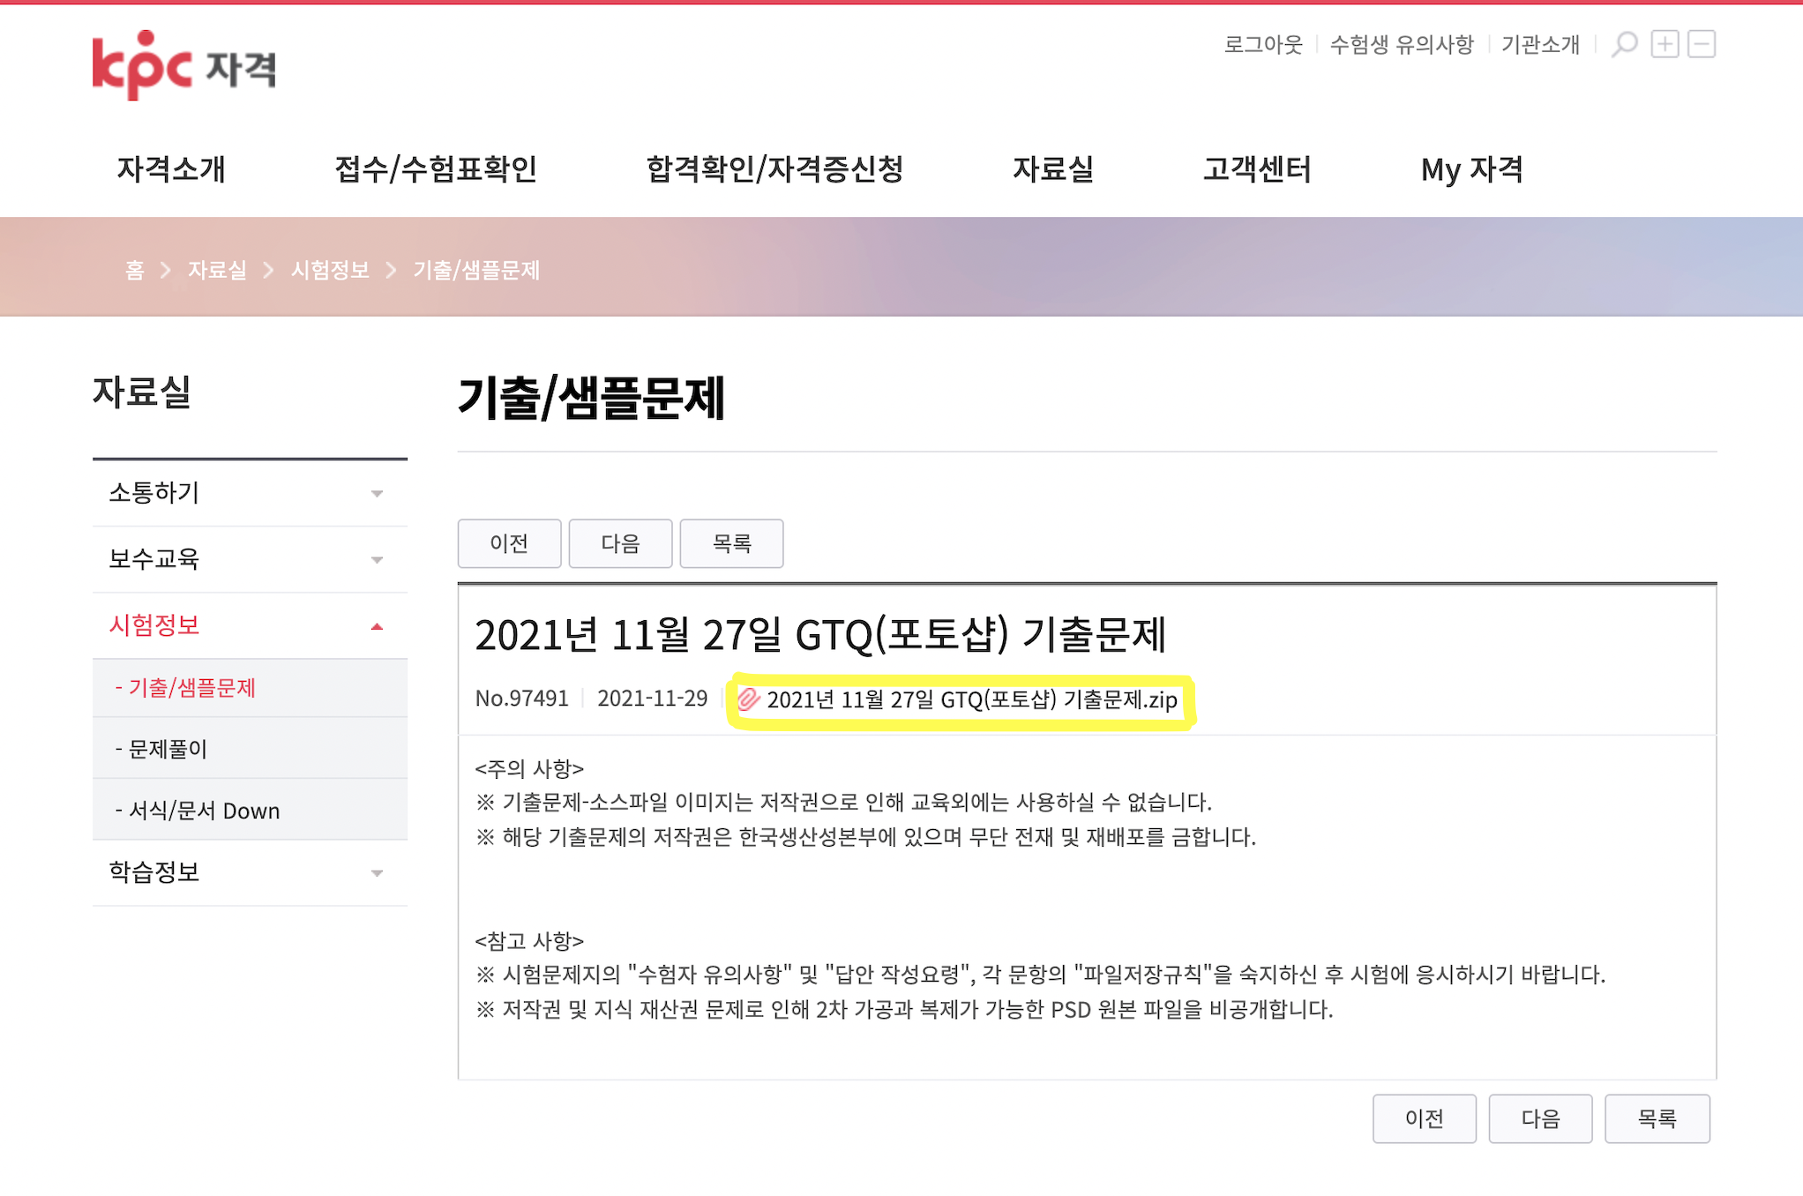1803x1196 pixels.
Task: Click the top 이전 button
Action: coord(509,543)
